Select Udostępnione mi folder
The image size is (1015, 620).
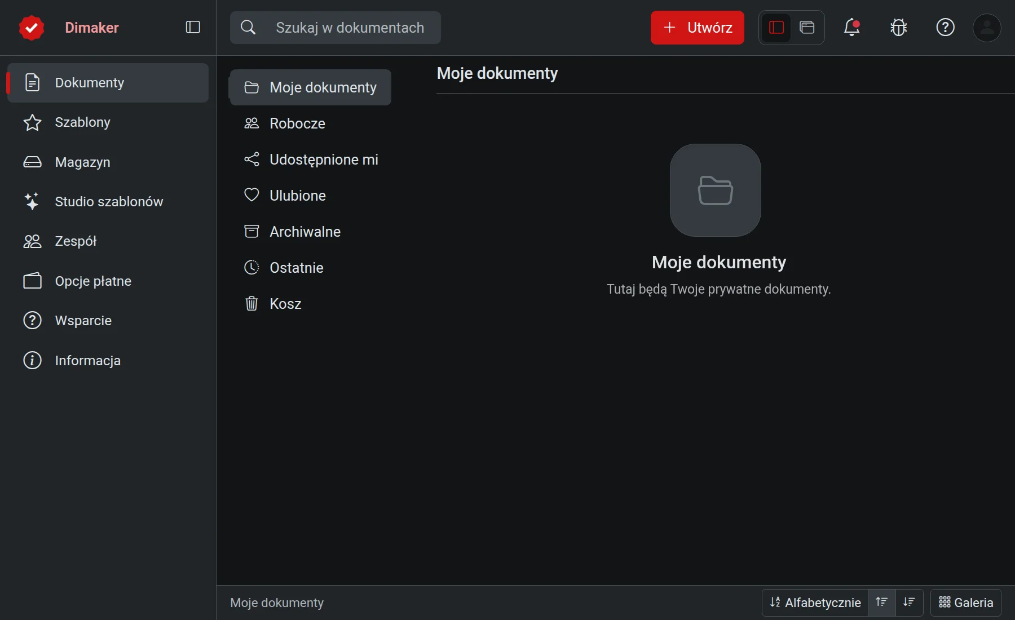tap(311, 160)
